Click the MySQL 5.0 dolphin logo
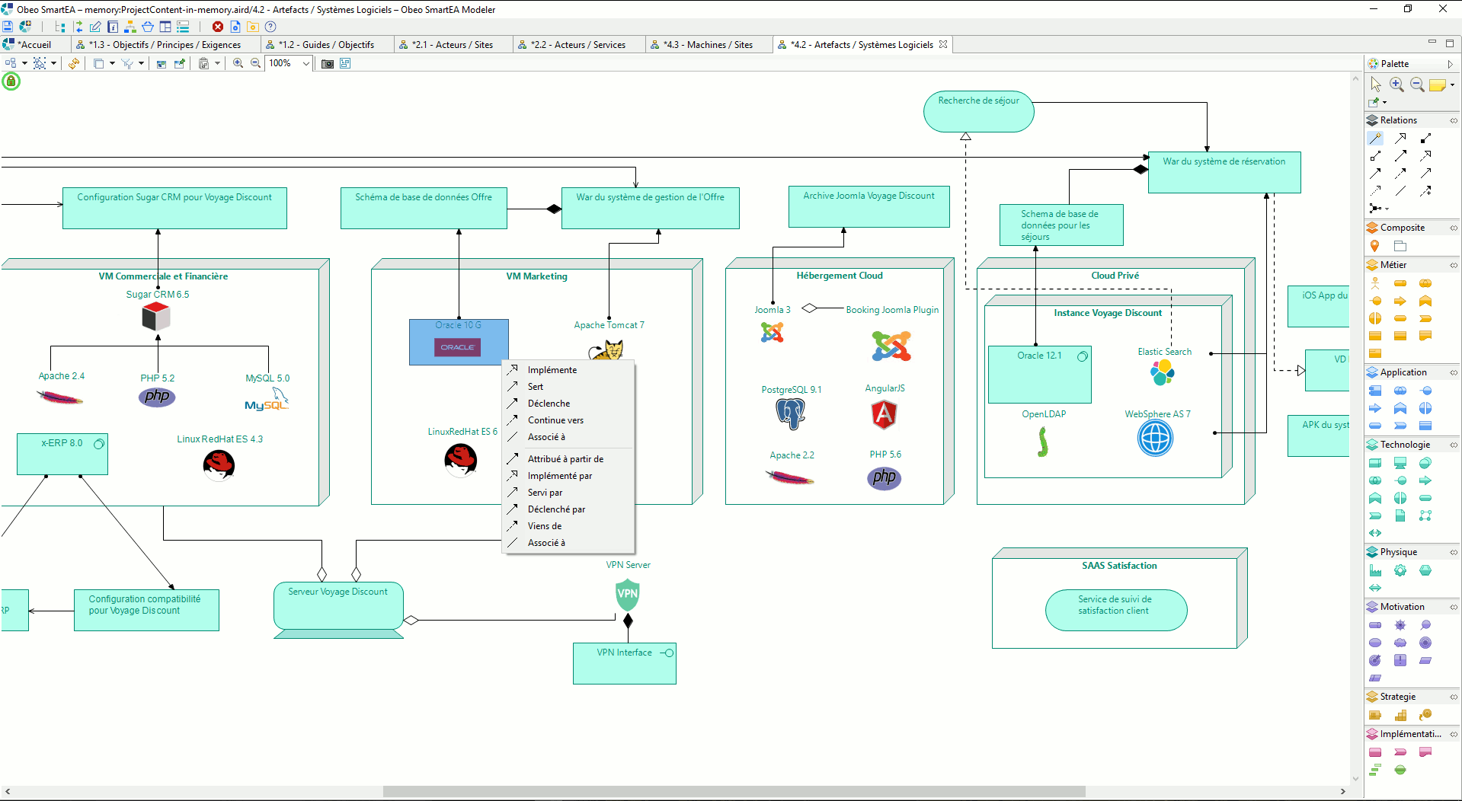Viewport: 1462px width, 801px height. click(x=267, y=400)
